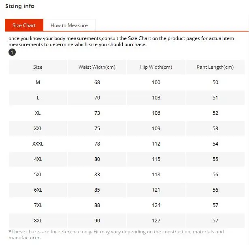Click the XL size cell
The height and width of the screenshot is (245, 249).
38,113
